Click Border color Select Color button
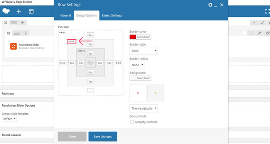The height and width of the screenshot is (144, 270). pyautogui.click(x=143, y=37)
